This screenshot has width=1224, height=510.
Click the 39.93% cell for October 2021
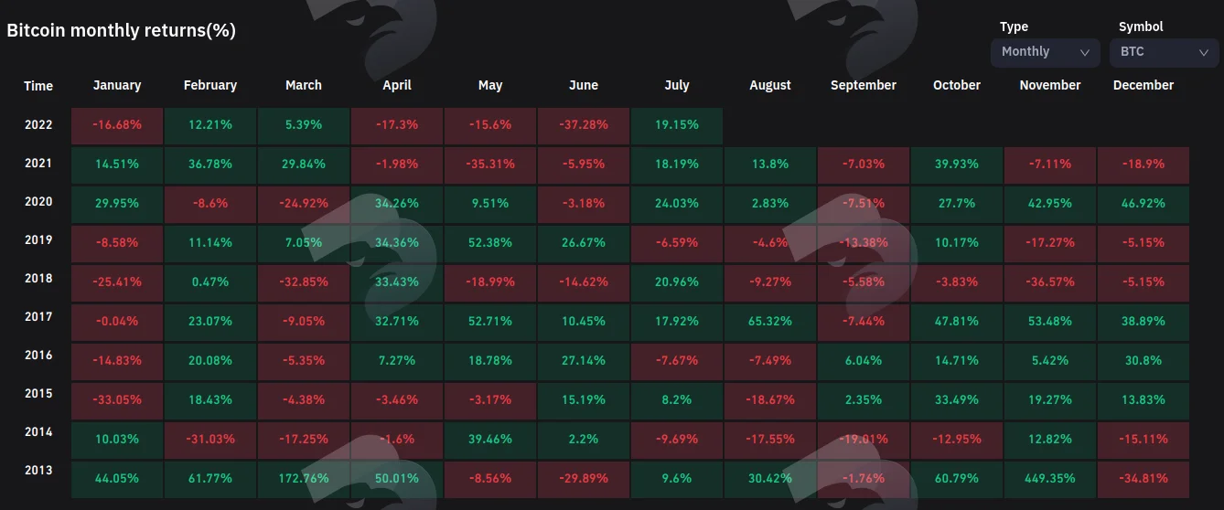tap(957, 165)
